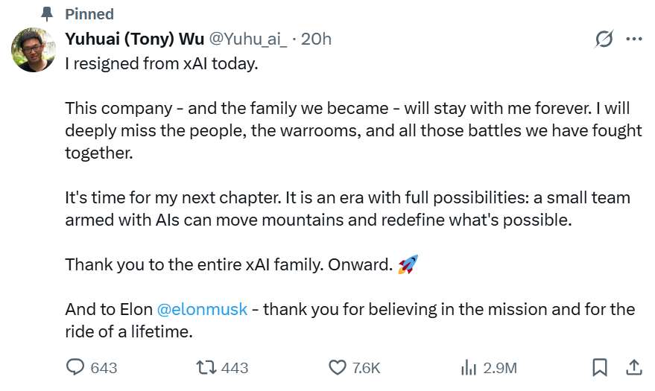View post analytics via 2.9M count
655x391 pixels.
(x=500, y=368)
